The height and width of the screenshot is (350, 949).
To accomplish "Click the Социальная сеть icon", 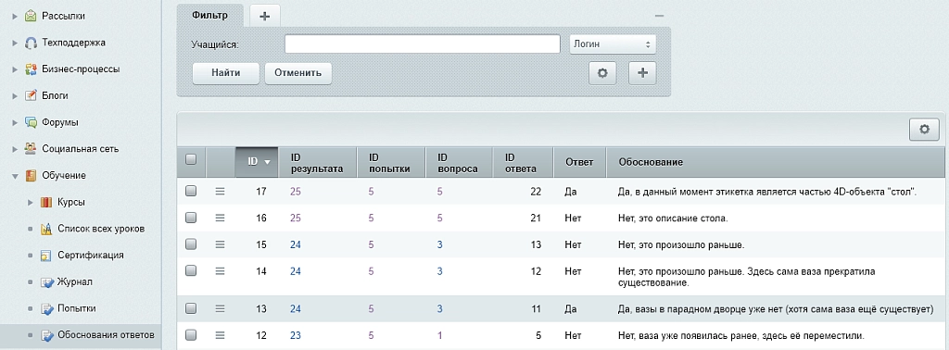I will (x=31, y=149).
